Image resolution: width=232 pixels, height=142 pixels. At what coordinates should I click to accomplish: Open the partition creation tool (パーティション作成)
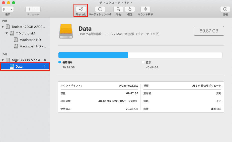(x=100, y=9)
